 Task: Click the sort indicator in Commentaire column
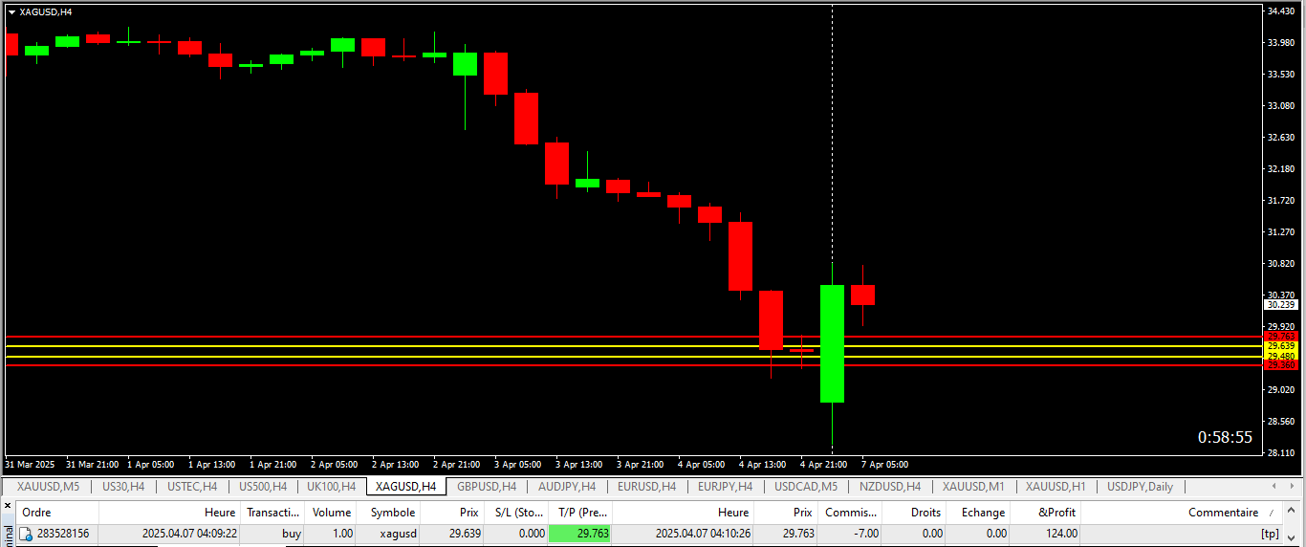[x=1272, y=513]
